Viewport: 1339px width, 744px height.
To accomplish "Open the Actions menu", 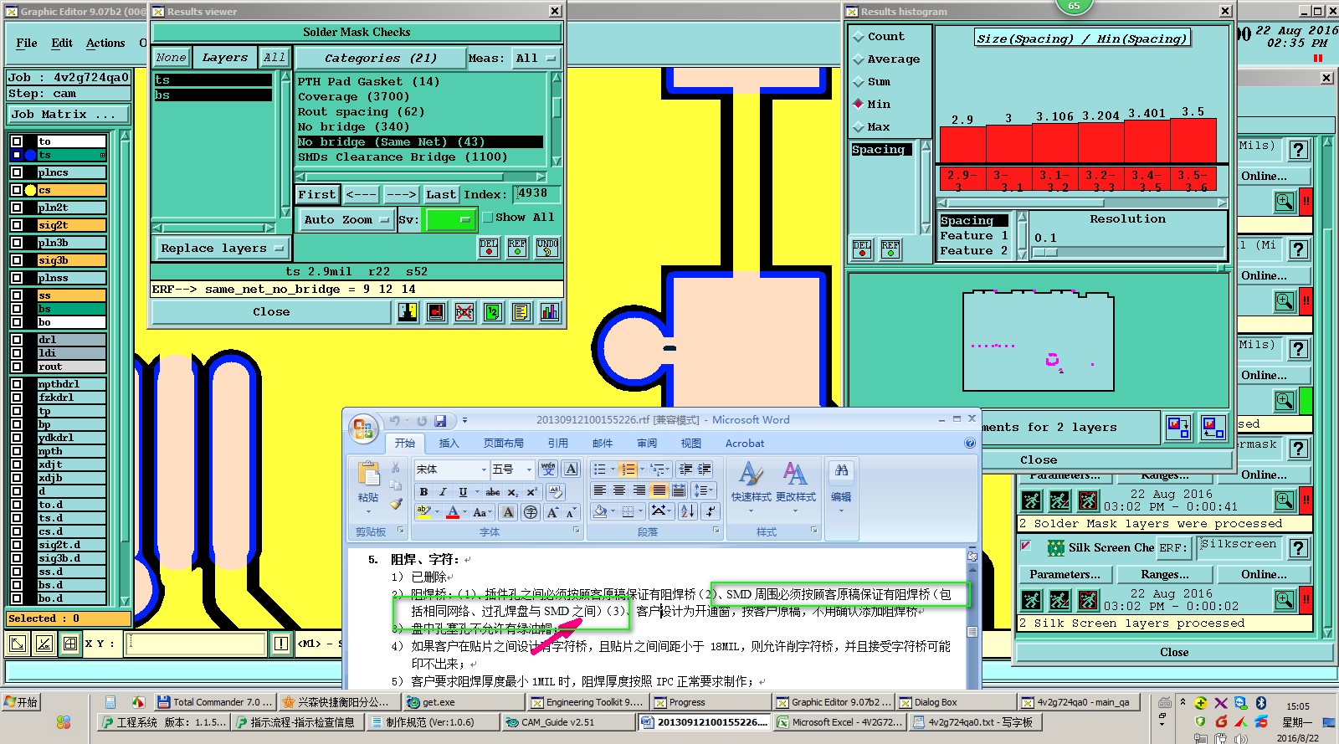I will pos(105,43).
